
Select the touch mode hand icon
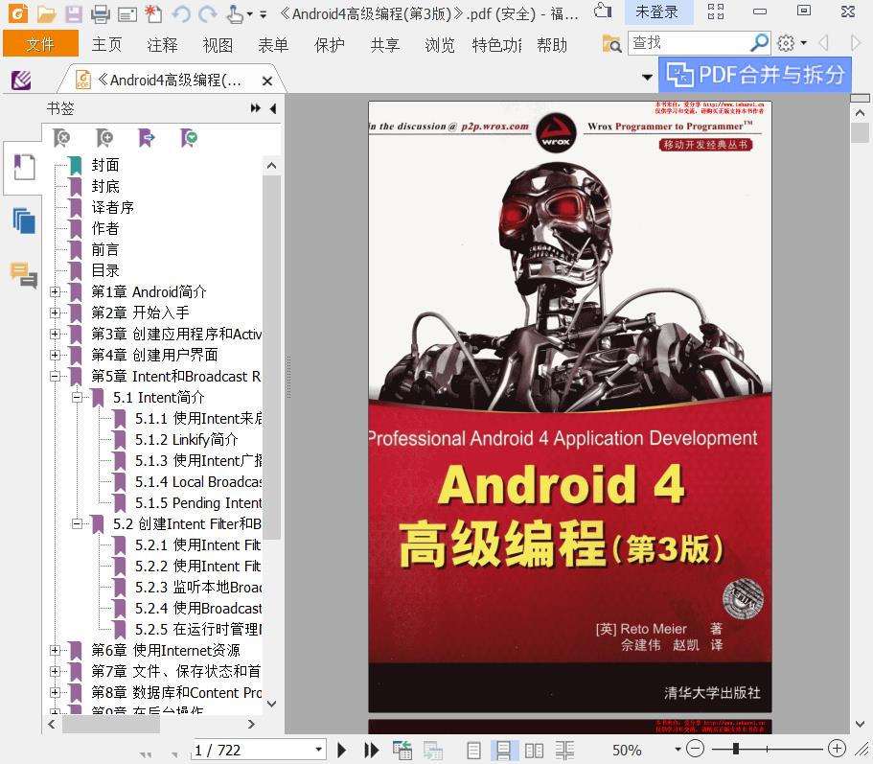coord(235,14)
